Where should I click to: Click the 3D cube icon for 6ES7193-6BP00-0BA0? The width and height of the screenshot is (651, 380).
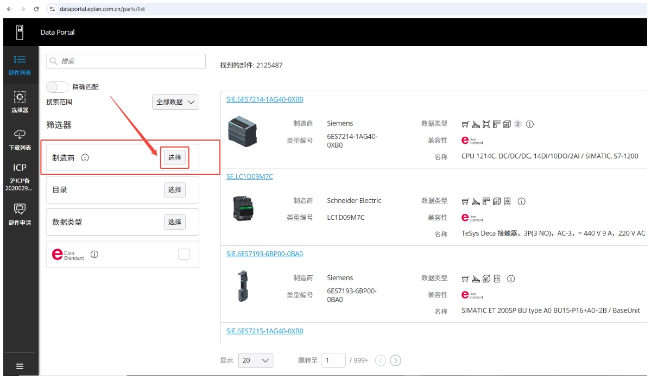pyautogui.click(x=486, y=278)
